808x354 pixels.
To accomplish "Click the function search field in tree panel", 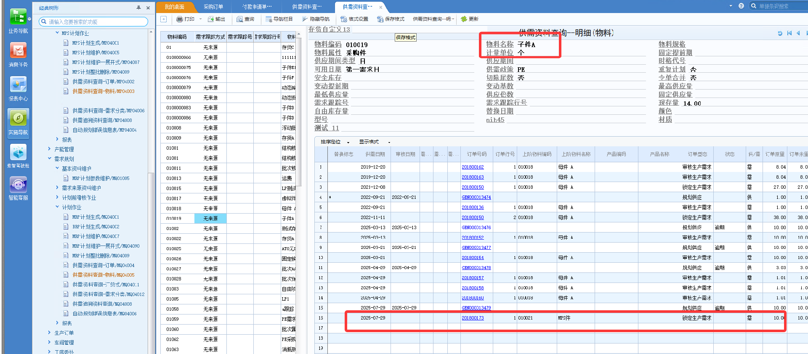I will point(93,21).
